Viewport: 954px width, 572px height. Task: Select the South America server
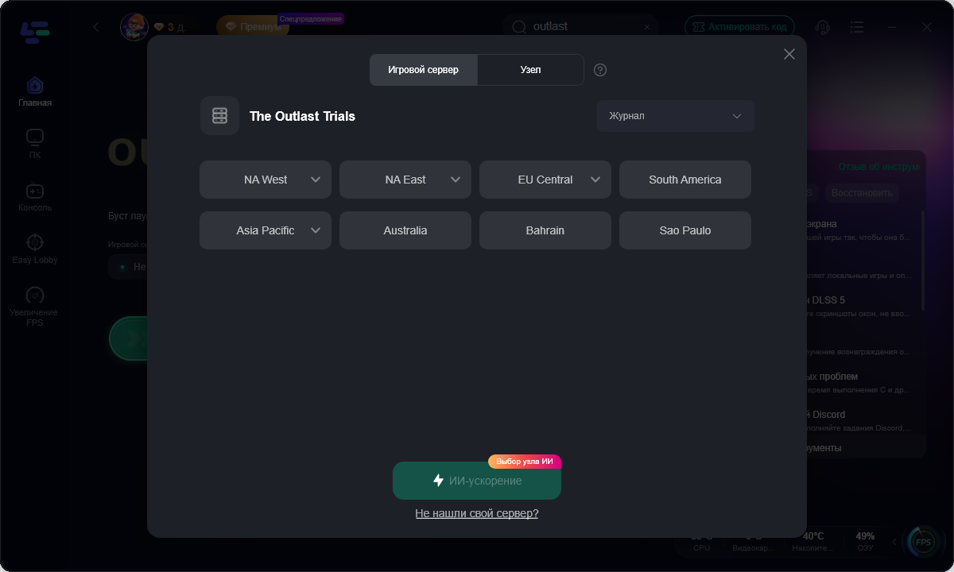tap(685, 180)
